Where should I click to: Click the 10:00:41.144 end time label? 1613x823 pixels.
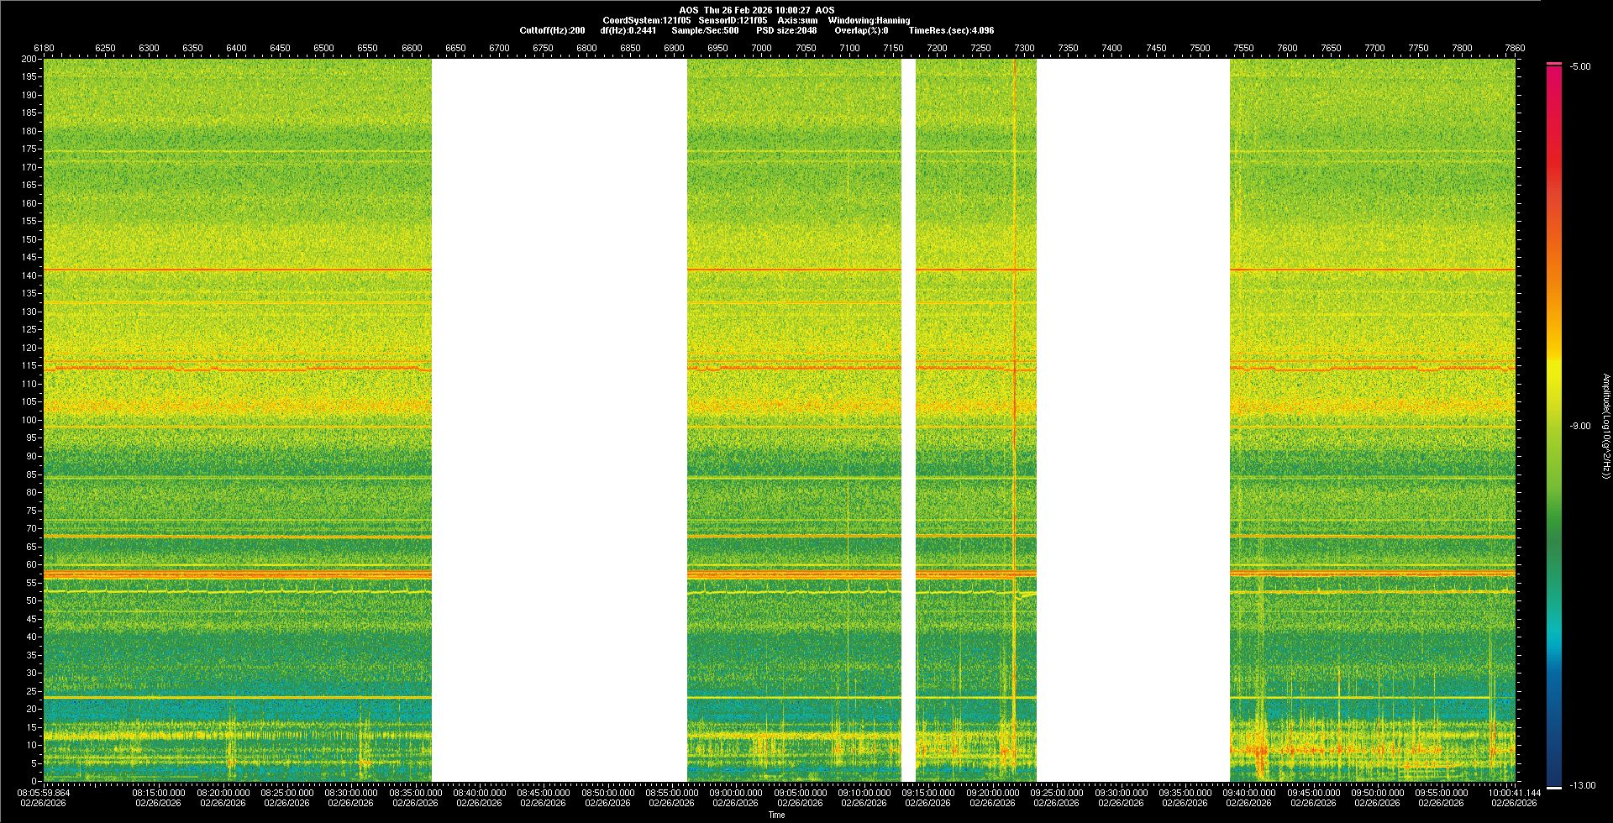[1514, 793]
